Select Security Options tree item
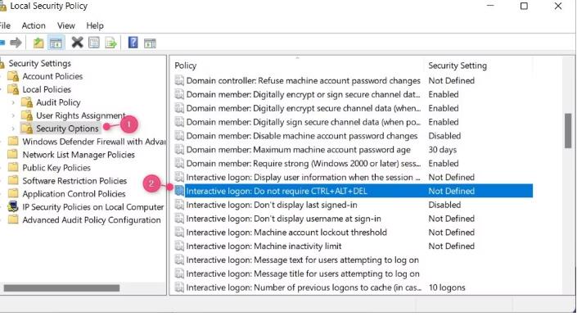Screen dimensions: 586x321 67,129
